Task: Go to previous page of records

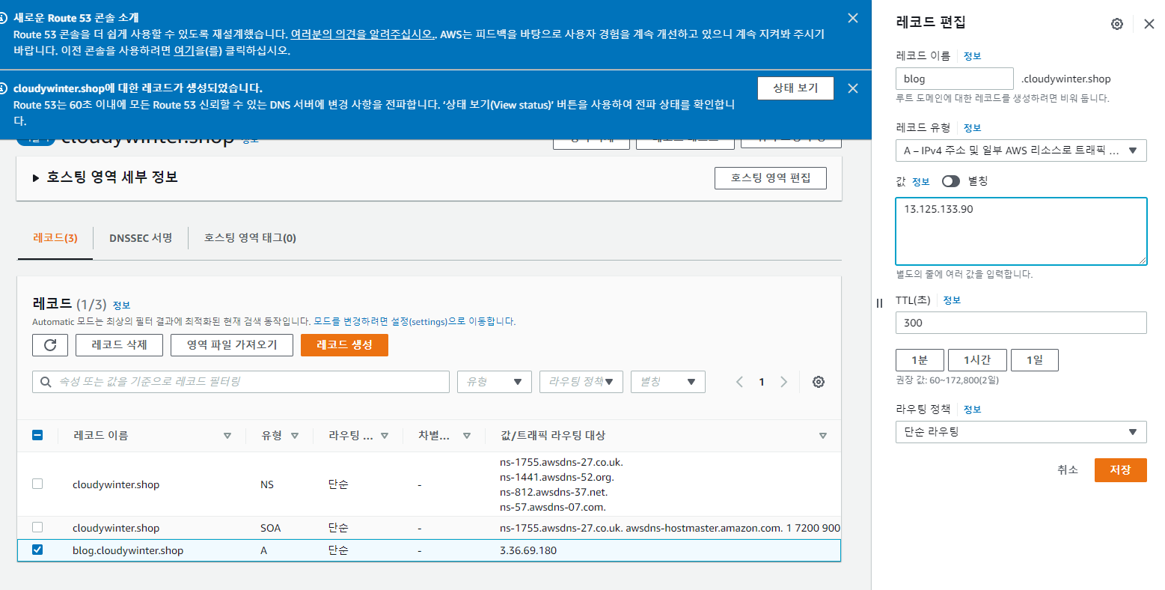Action: 739,382
